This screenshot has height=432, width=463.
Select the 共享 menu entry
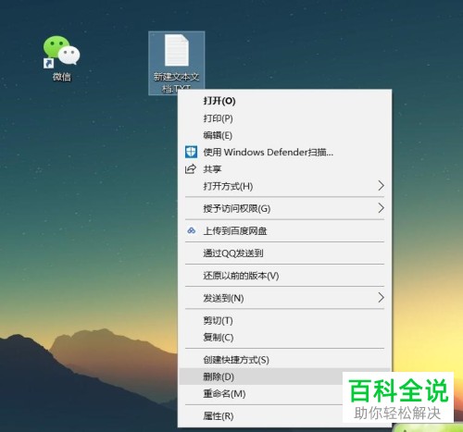coord(284,169)
